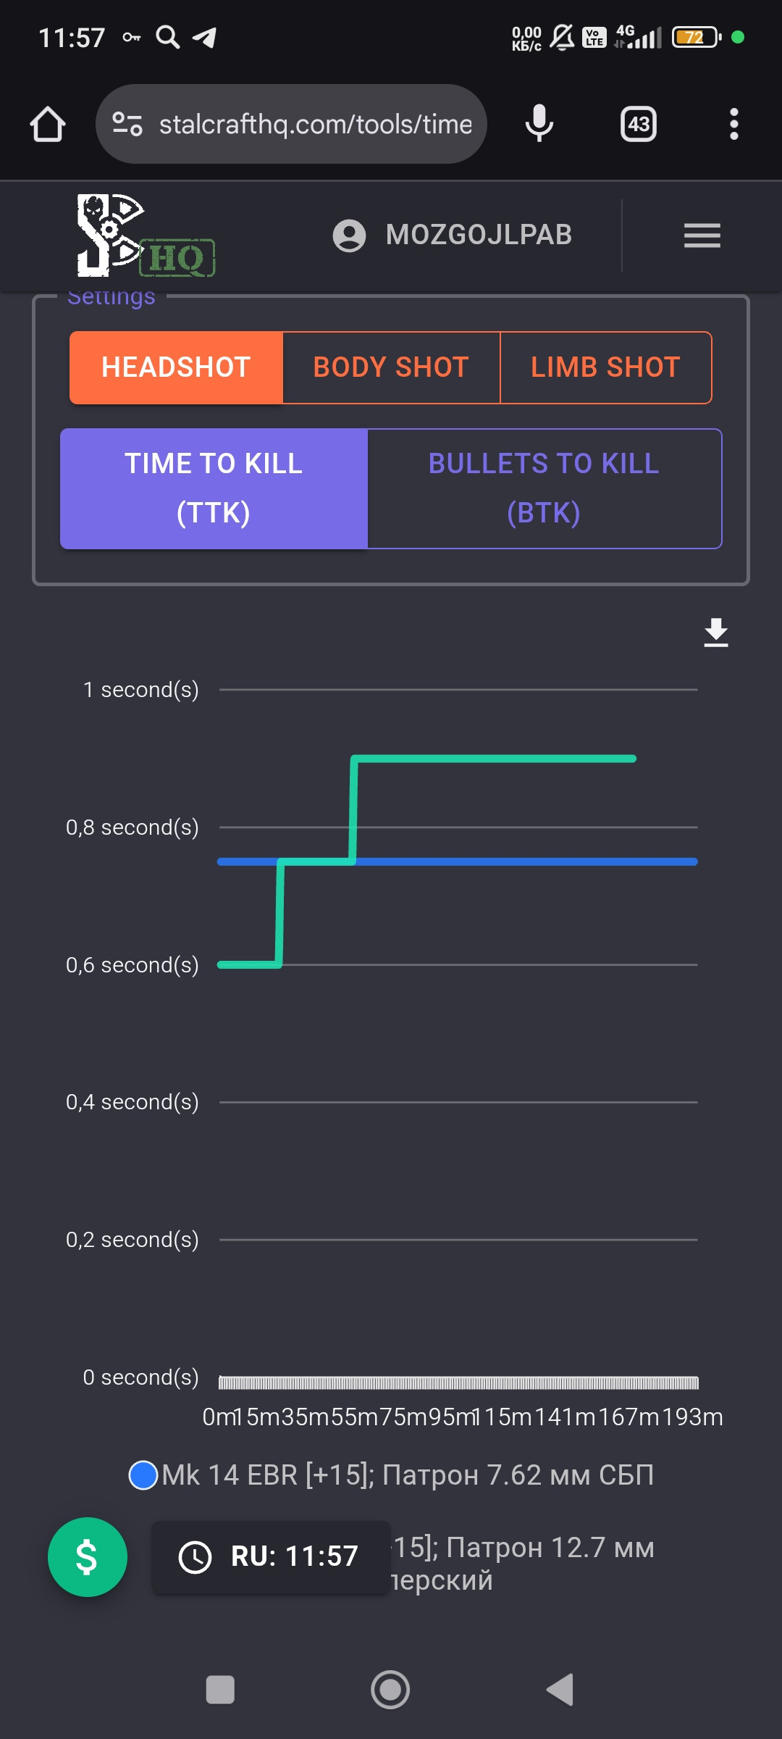Tap the browser home icon
The width and height of the screenshot is (782, 1739).
[48, 124]
